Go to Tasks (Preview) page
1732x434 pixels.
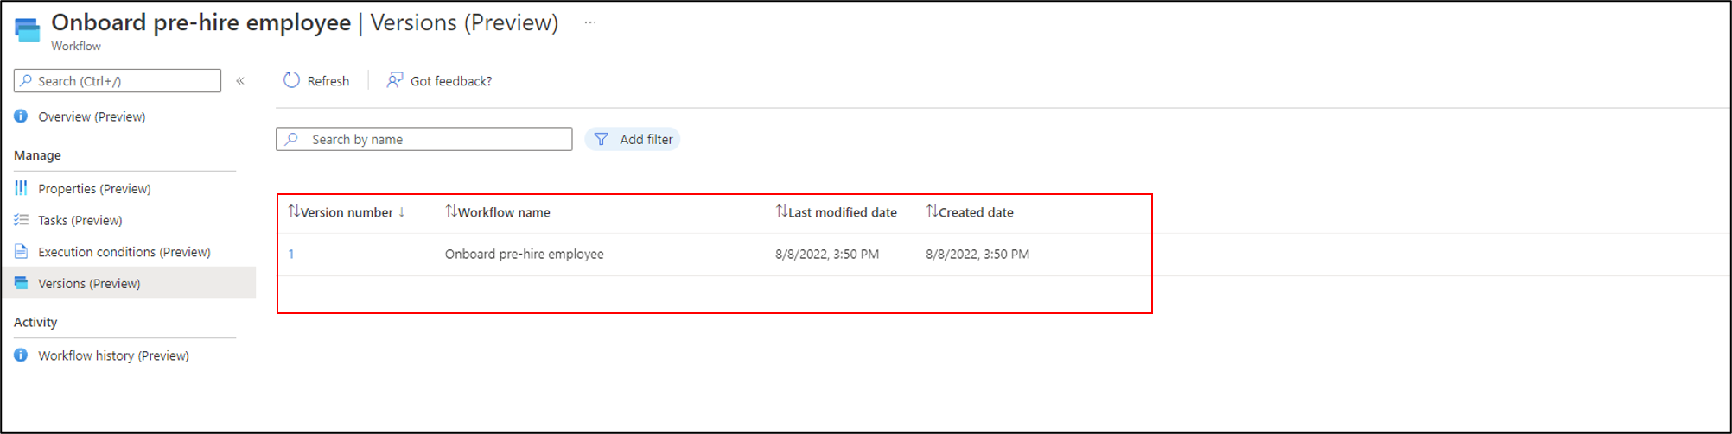[x=80, y=221]
